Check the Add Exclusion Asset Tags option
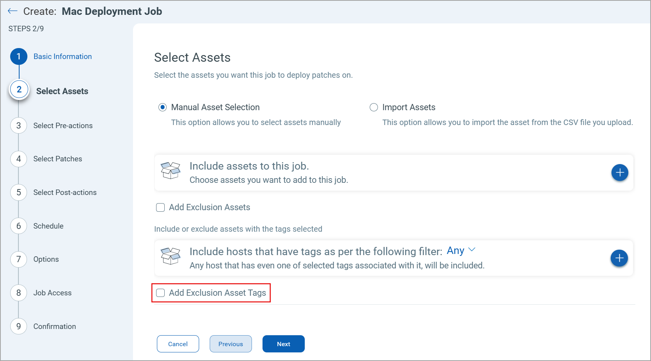The height and width of the screenshot is (361, 651). (160, 293)
